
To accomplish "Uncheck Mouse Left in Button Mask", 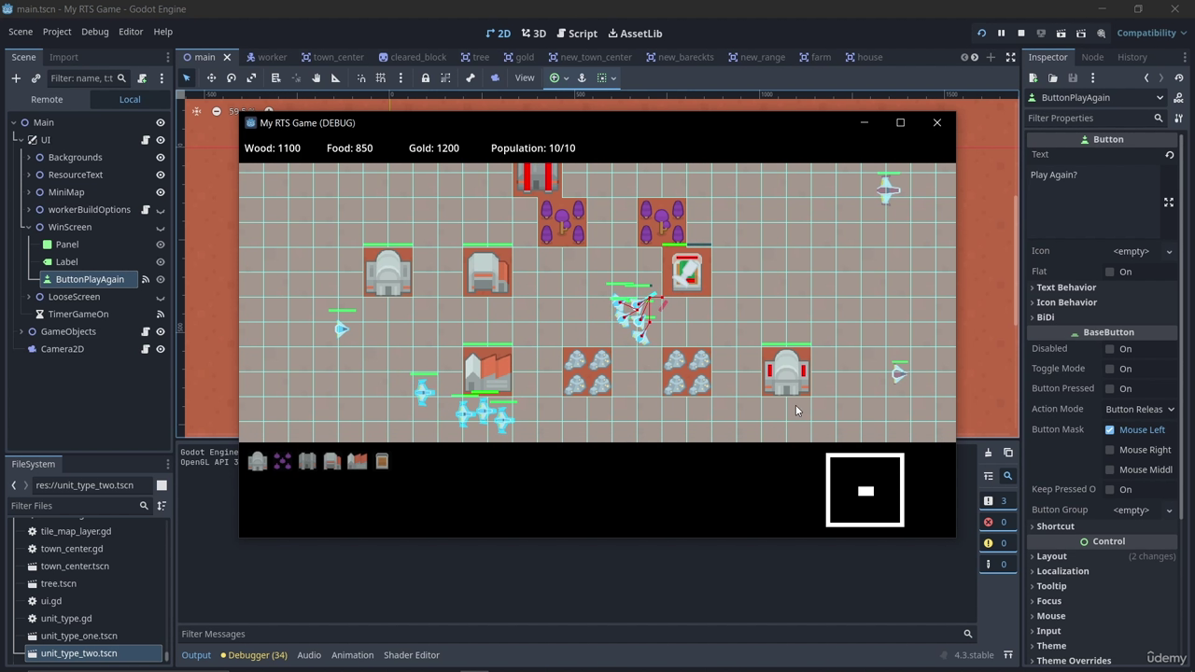I will [1110, 430].
